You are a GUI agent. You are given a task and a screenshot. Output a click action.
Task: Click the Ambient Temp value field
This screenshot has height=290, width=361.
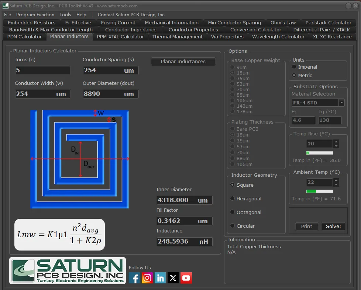point(320,182)
